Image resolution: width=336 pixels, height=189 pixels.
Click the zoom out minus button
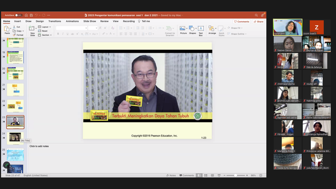click(224, 175)
